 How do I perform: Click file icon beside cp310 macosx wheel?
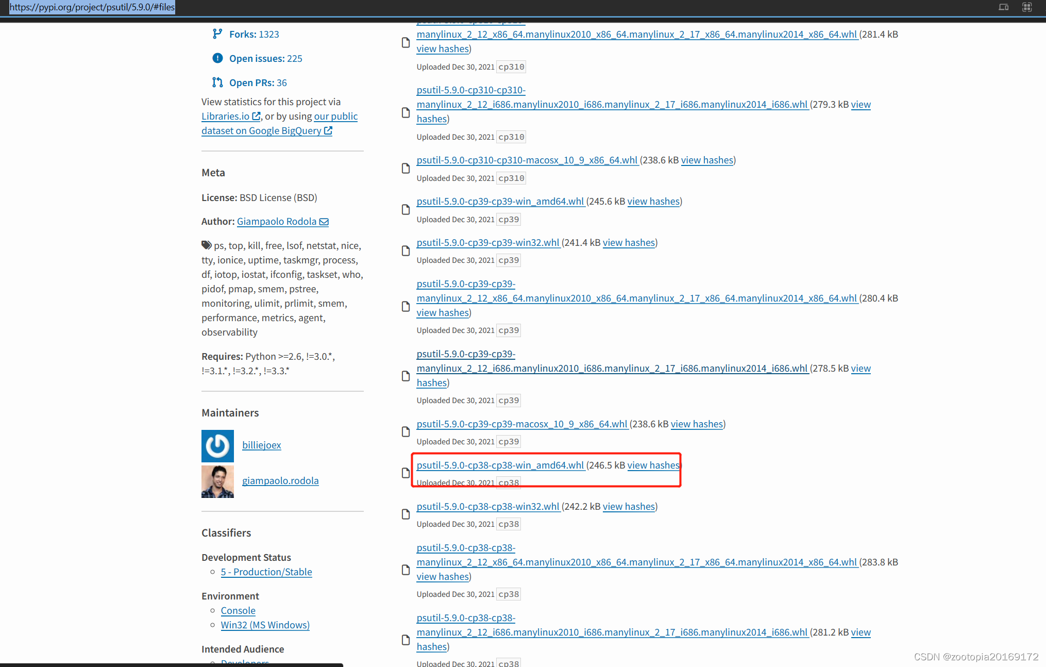(x=406, y=168)
